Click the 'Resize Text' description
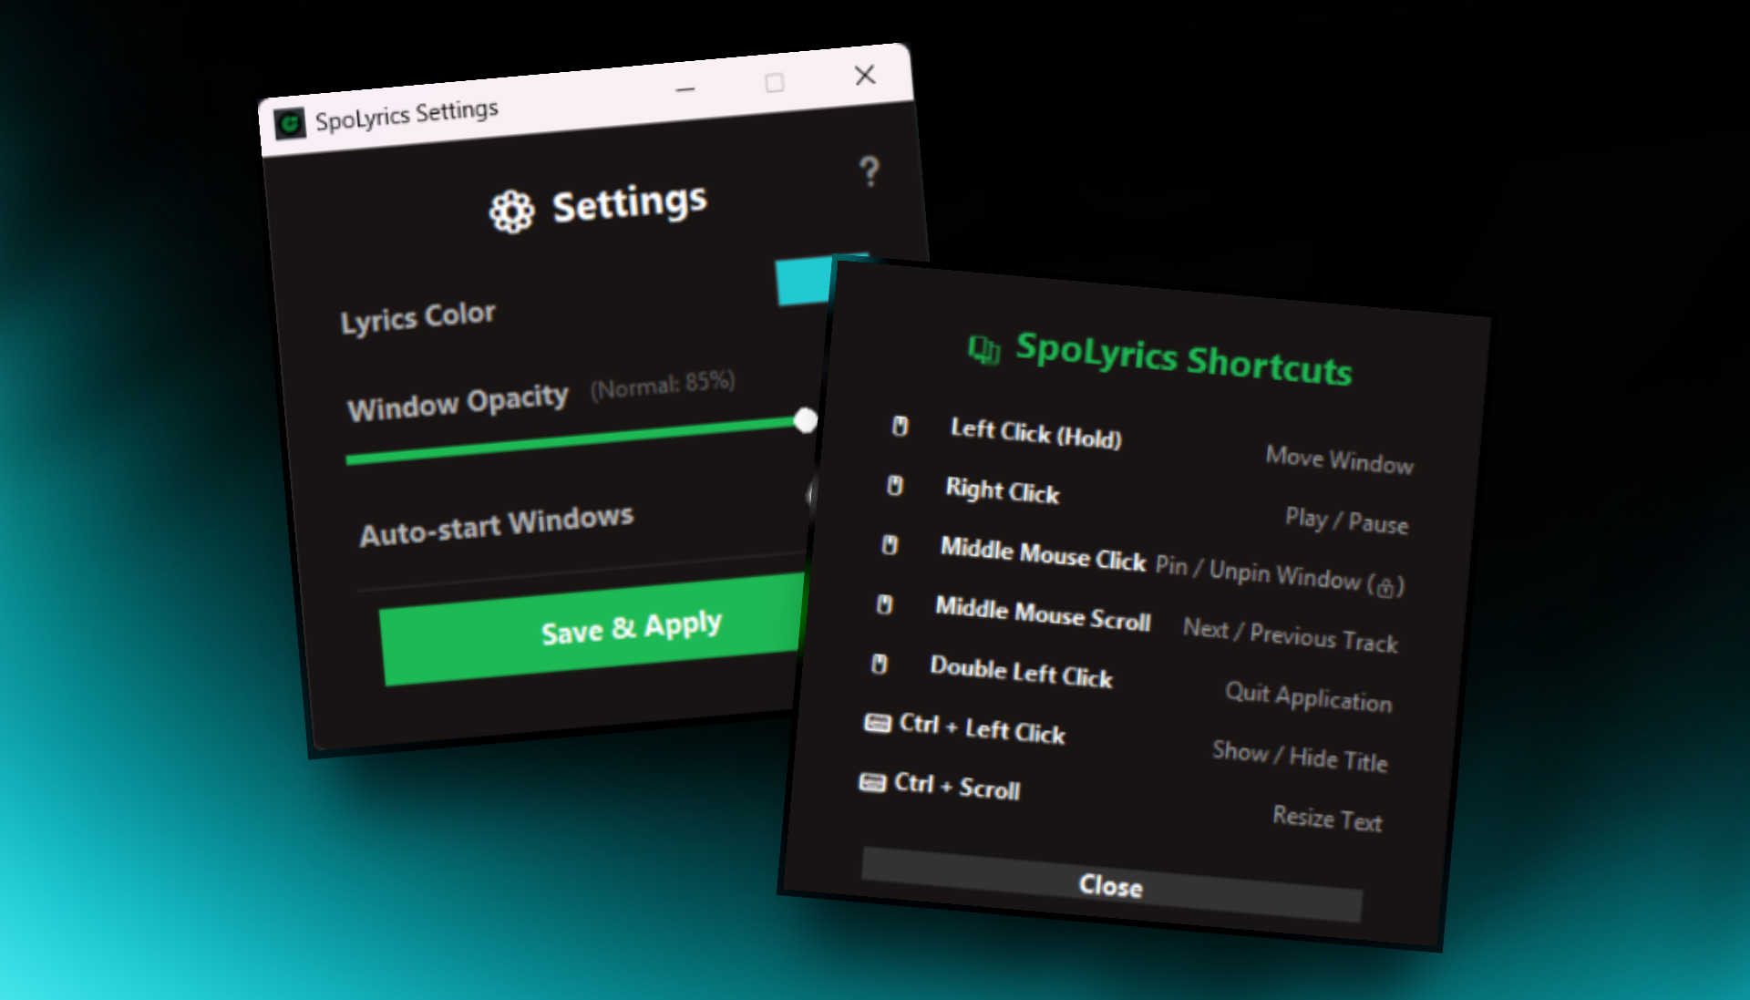 click(1327, 818)
